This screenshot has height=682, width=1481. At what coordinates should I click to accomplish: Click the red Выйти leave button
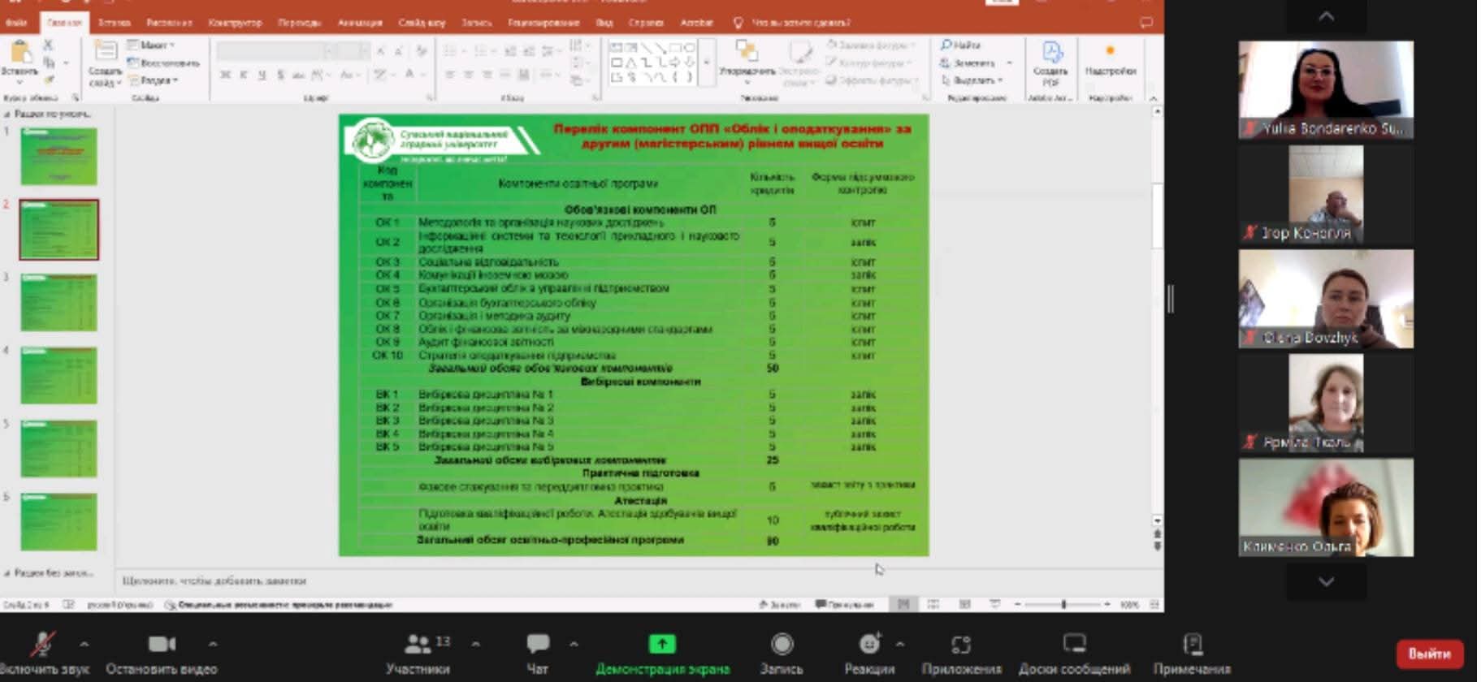[1429, 654]
